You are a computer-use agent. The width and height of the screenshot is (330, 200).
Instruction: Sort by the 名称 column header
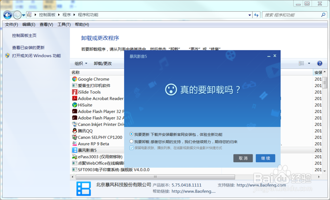click(76, 72)
